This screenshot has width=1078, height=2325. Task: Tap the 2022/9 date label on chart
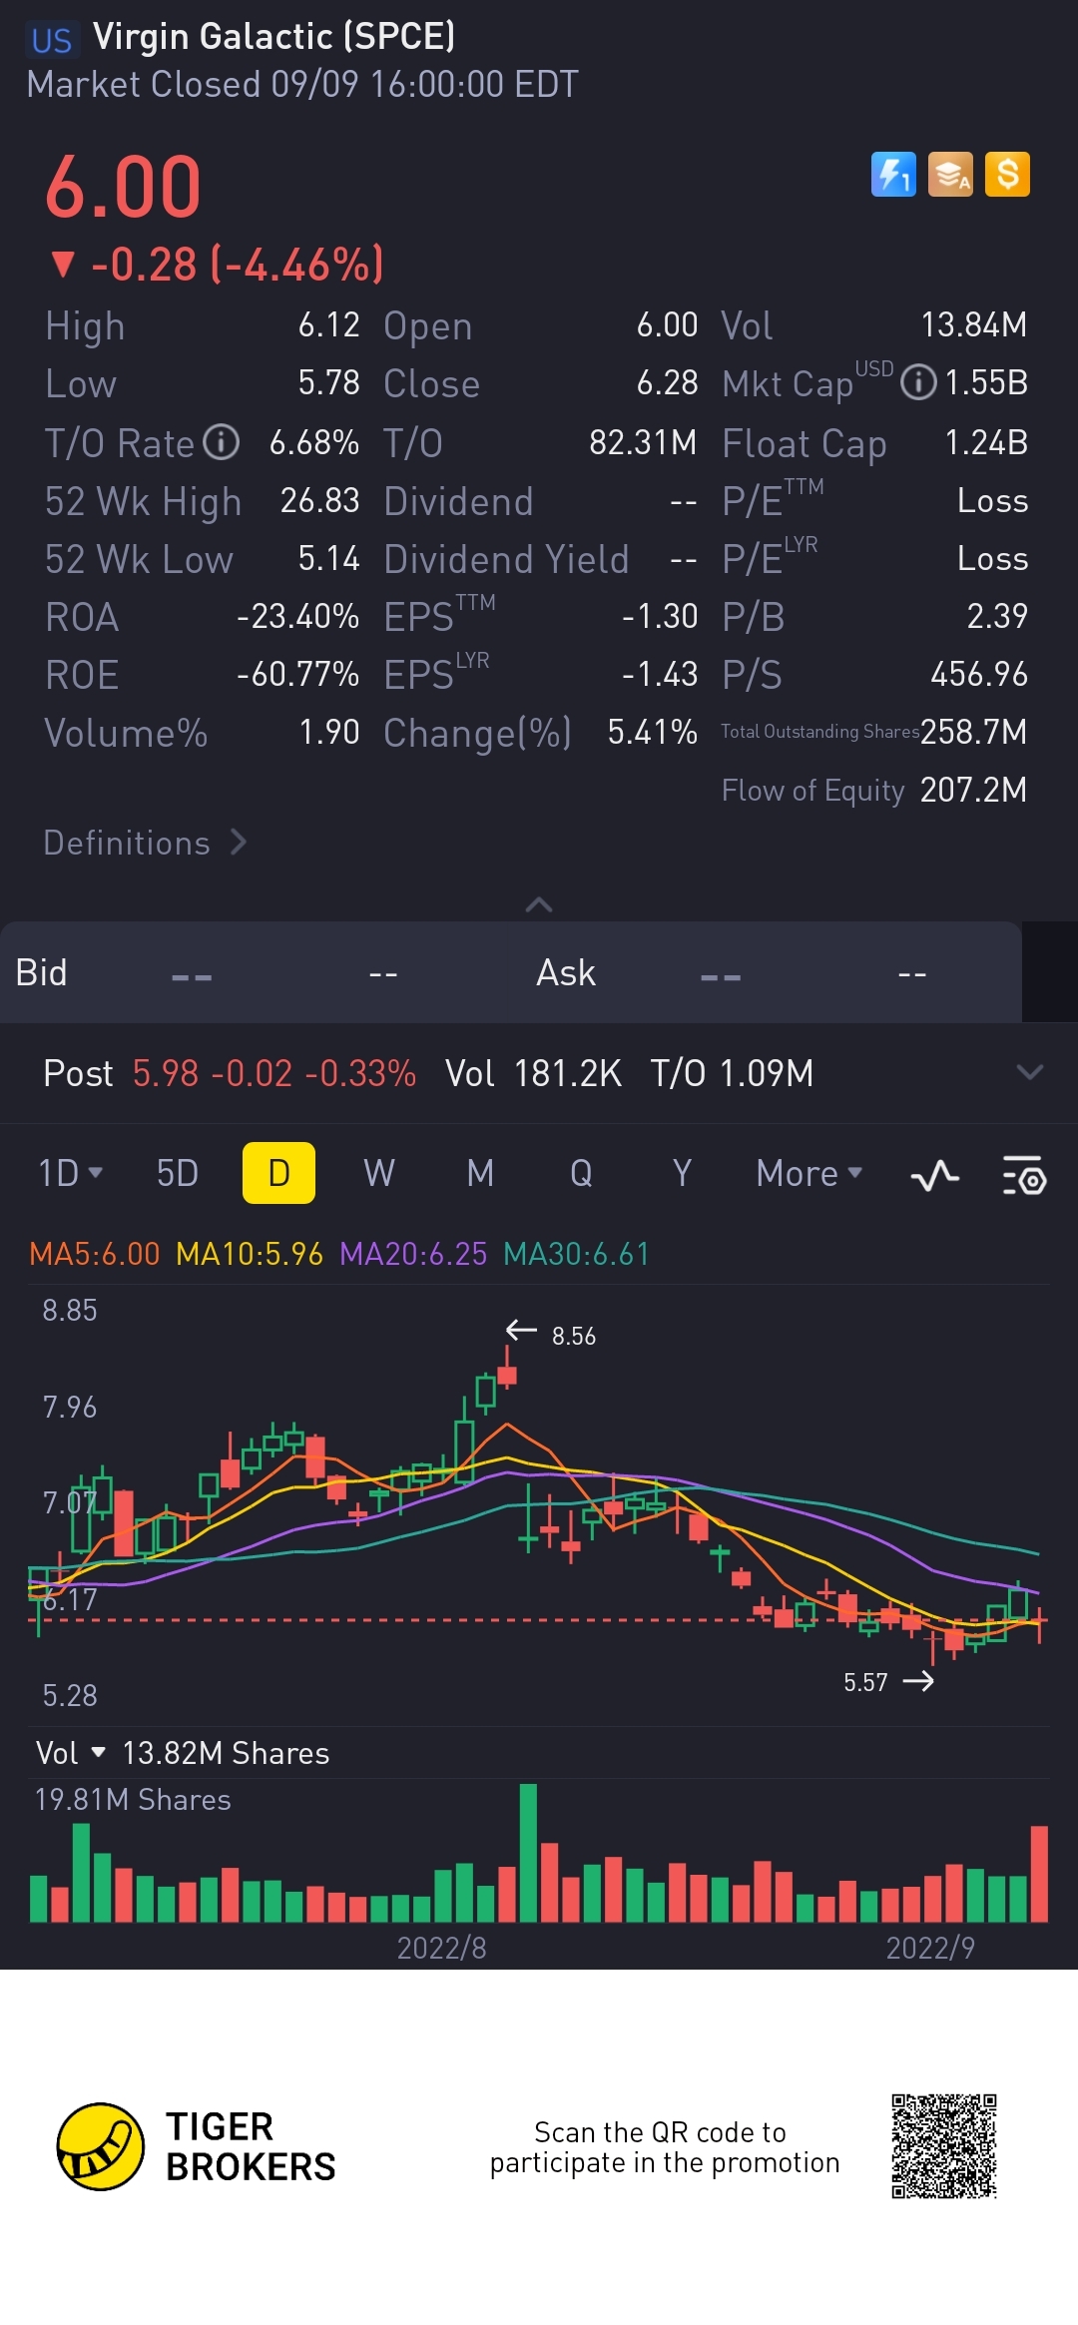(930, 1948)
